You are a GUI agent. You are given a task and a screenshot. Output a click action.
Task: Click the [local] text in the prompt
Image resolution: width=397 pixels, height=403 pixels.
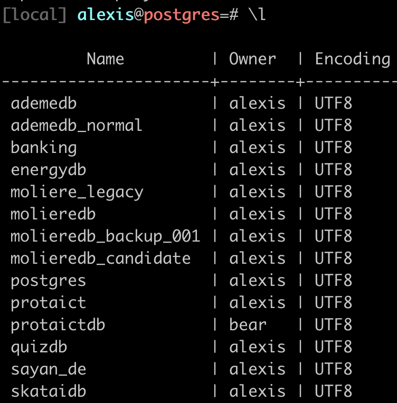tap(35, 15)
